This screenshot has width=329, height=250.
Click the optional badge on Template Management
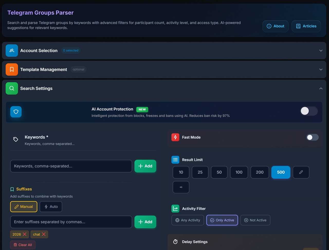(x=78, y=70)
